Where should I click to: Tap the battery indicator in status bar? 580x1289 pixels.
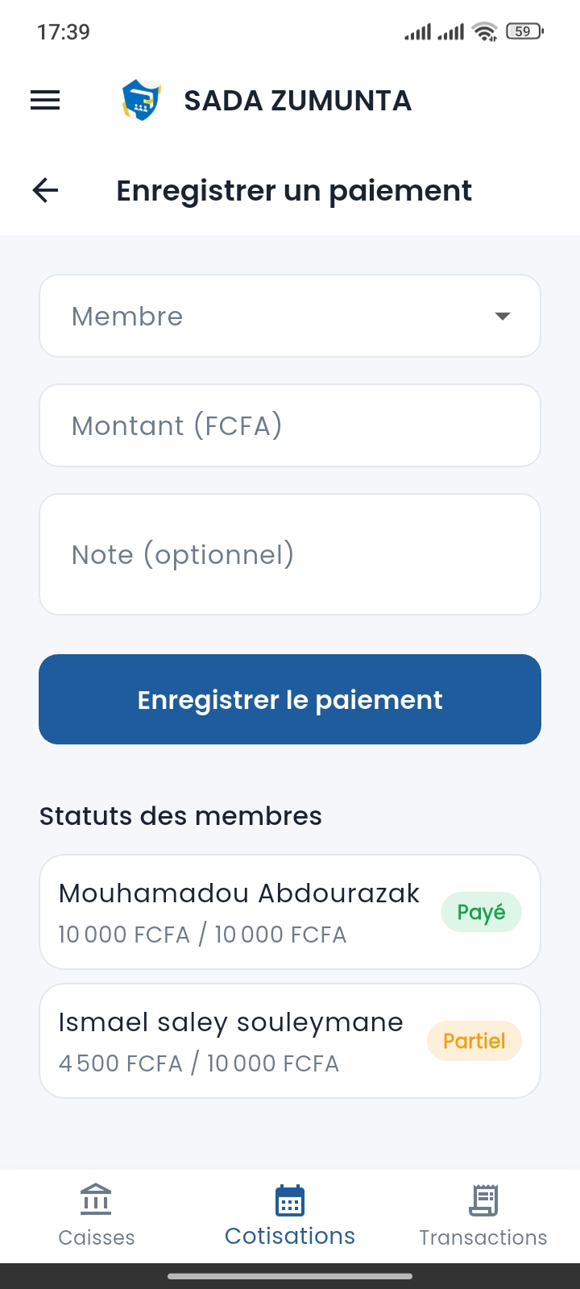tap(524, 31)
